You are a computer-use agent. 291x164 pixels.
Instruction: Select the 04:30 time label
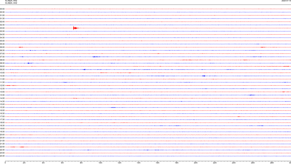point(2,38)
